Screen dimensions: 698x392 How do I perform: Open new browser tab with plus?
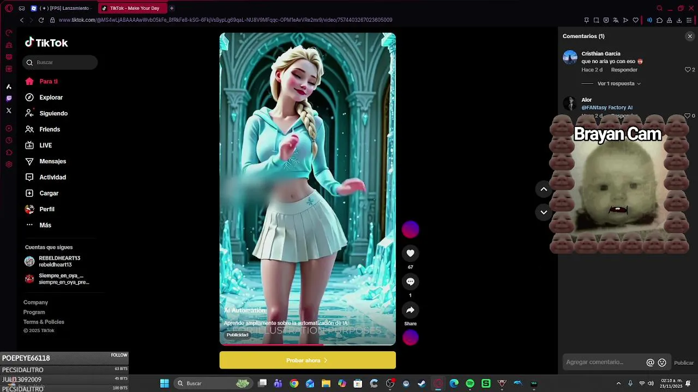pyautogui.click(x=171, y=8)
